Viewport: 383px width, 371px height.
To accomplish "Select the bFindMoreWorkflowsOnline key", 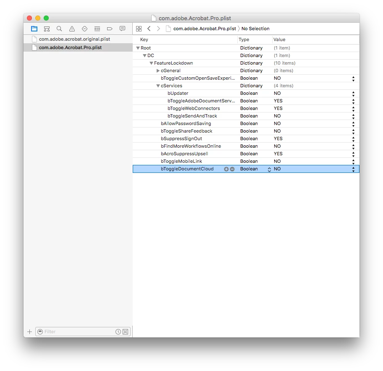I will 191,146.
